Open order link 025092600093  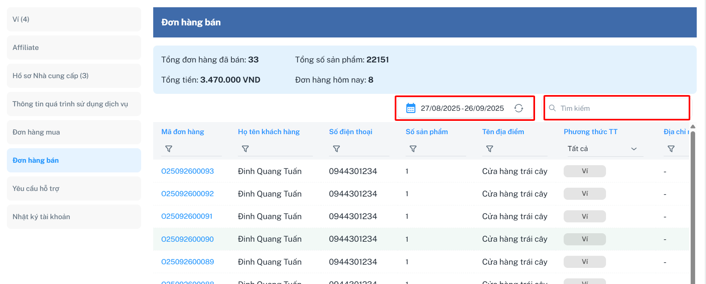[187, 171]
